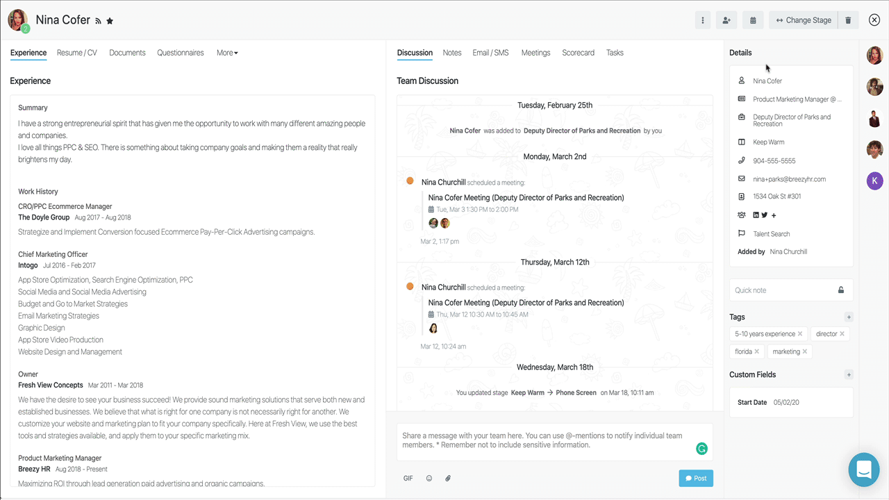The width and height of the screenshot is (889, 500).
Task: Click 'Fresh View Concepts' in work history
Action: (x=51, y=385)
